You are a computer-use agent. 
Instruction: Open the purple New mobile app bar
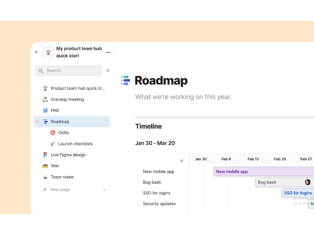264,172
